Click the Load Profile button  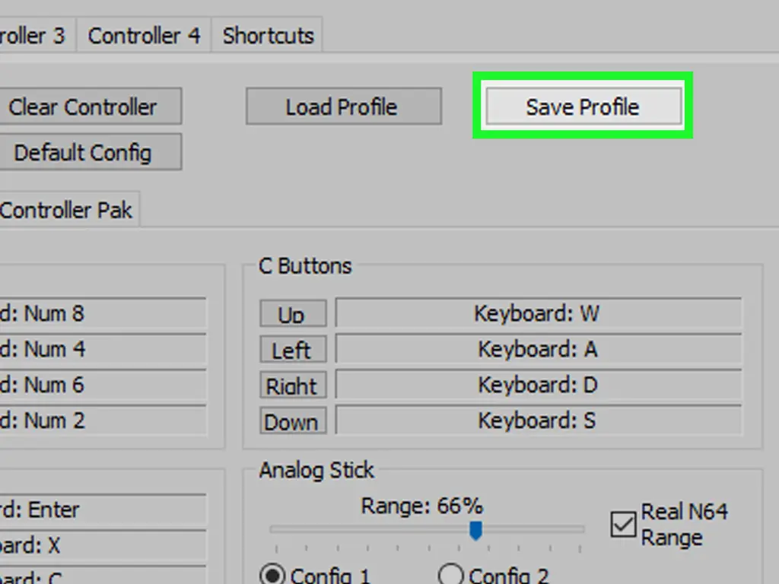tap(343, 106)
